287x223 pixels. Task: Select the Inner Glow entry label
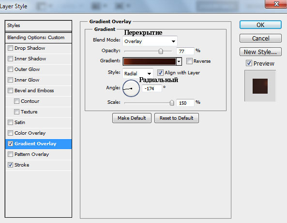pyautogui.click(x=27, y=80)
